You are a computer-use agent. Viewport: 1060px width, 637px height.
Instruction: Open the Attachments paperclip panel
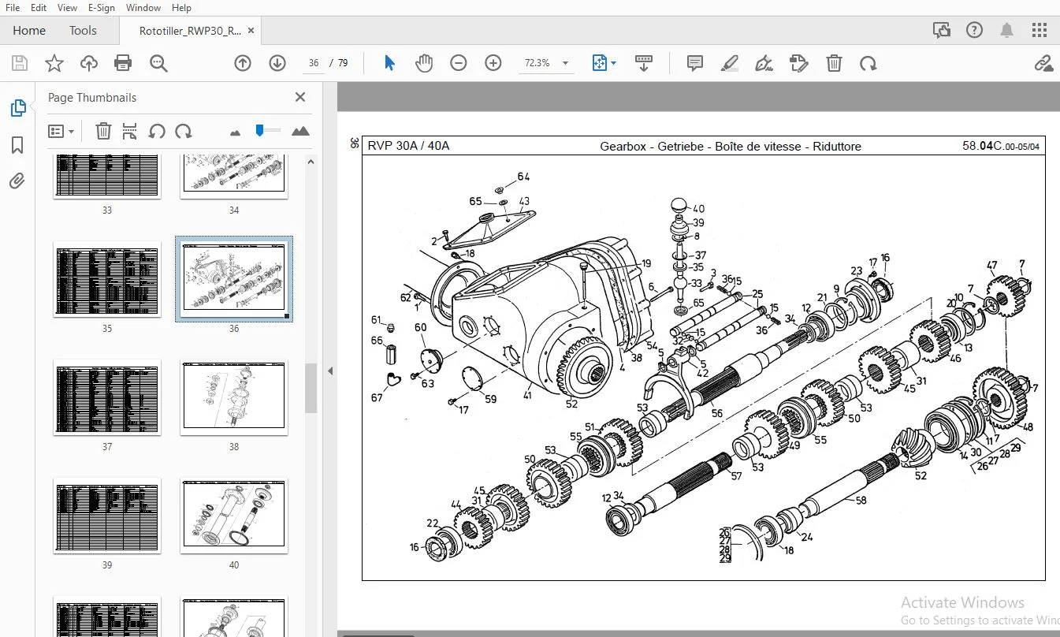point(17,181)
